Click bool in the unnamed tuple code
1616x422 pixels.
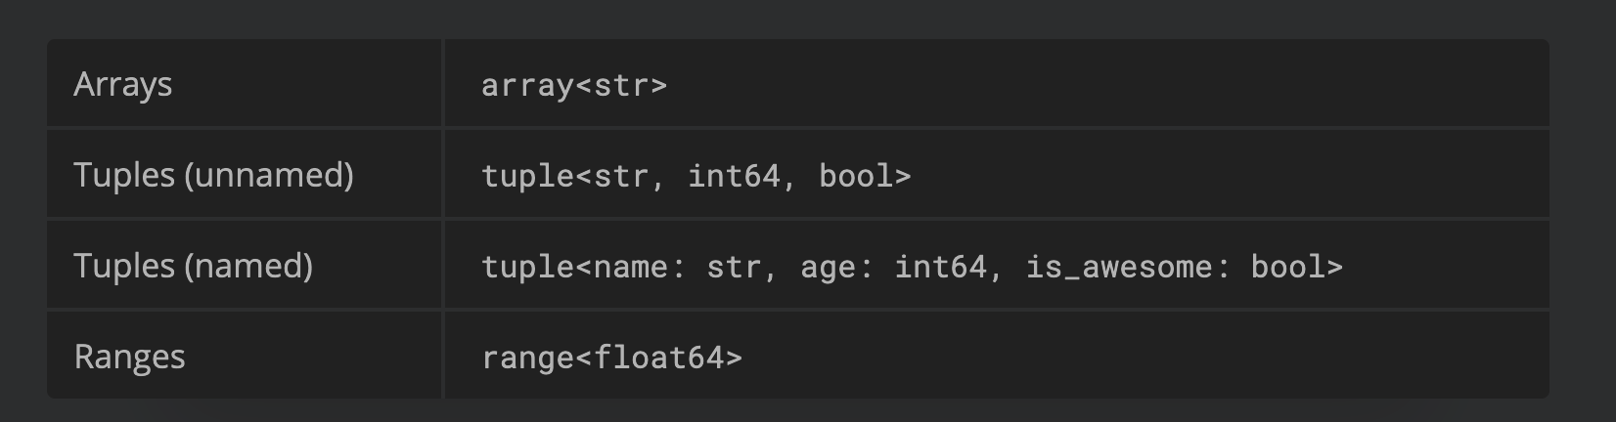pyautogui.click(x=856, y=176)
